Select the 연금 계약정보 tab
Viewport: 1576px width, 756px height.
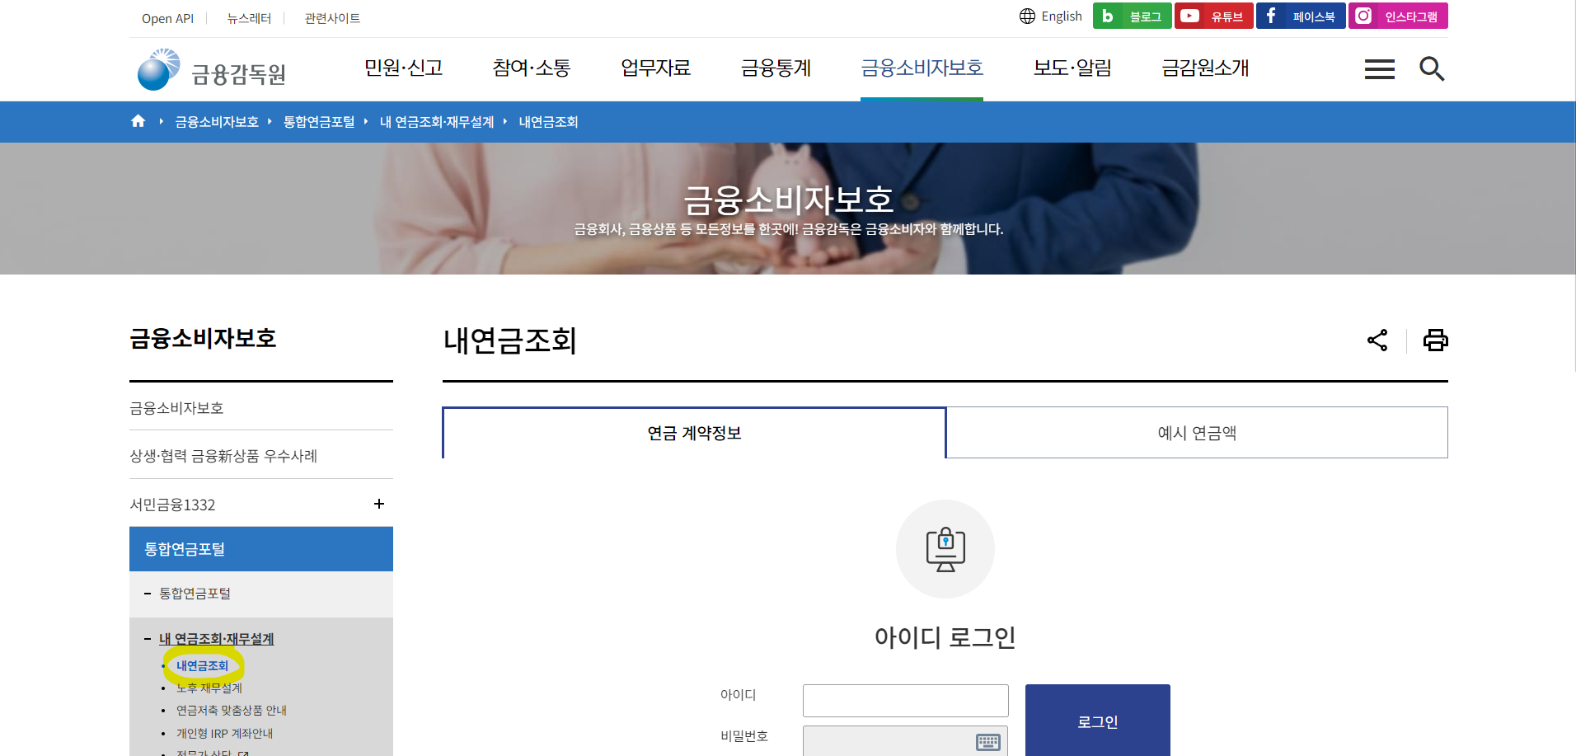coord(694,433)
